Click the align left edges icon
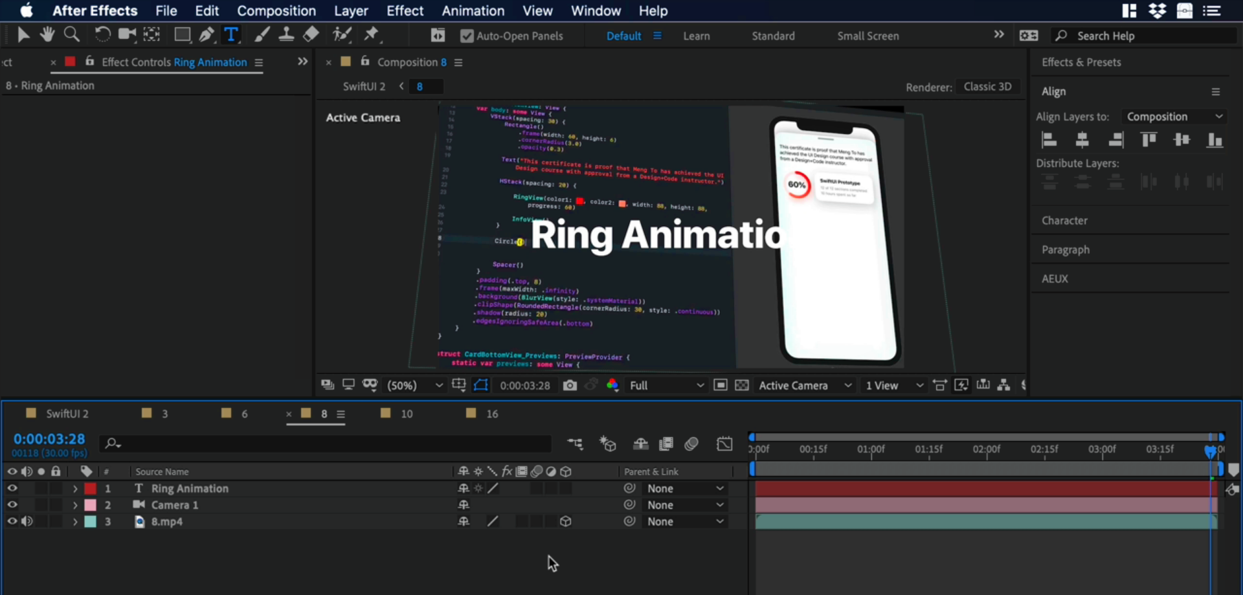Viewport: 1243px width, 595px height. [x=1049, y=140]
